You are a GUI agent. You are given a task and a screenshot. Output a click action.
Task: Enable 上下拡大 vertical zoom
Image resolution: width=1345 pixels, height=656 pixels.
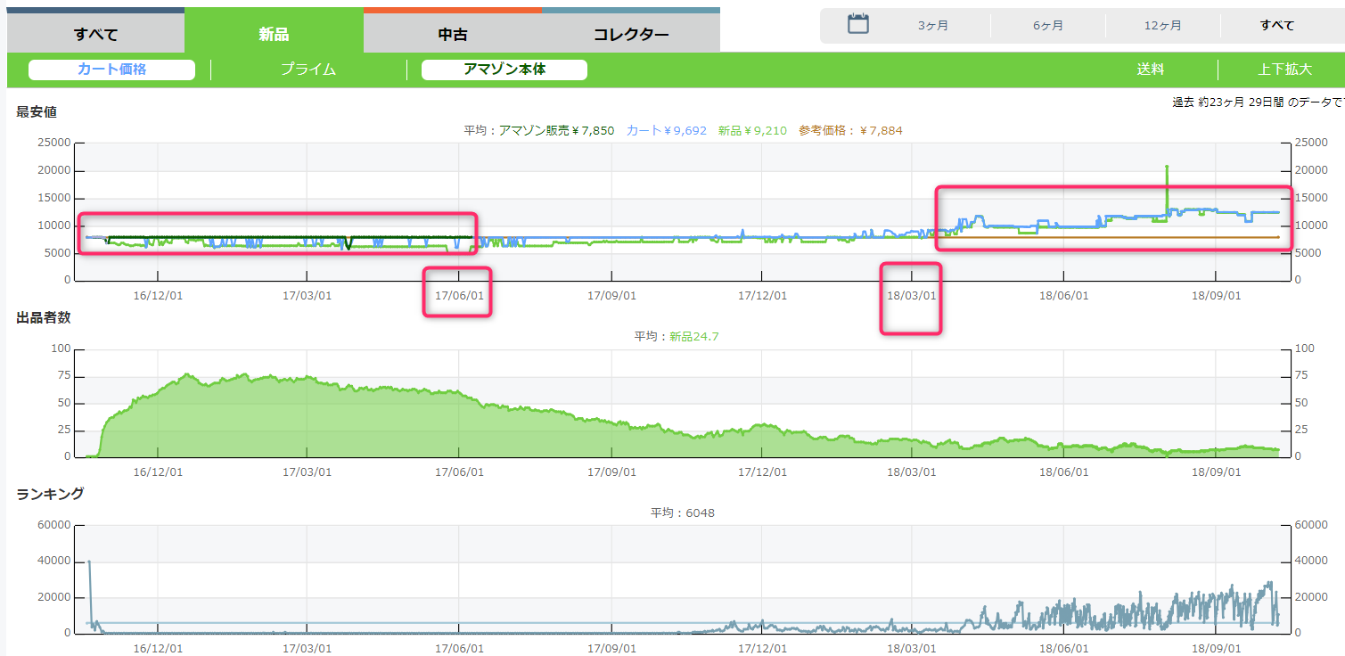point(1284,70)
